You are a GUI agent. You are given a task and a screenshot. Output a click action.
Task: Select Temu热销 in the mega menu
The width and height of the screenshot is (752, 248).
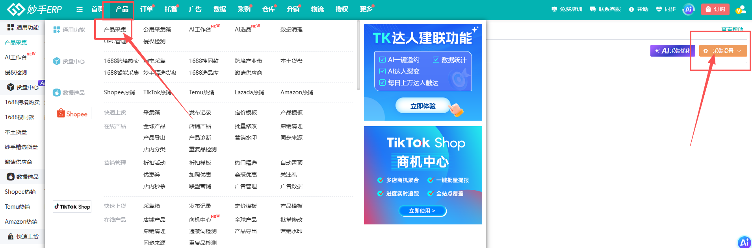[202, 92]
